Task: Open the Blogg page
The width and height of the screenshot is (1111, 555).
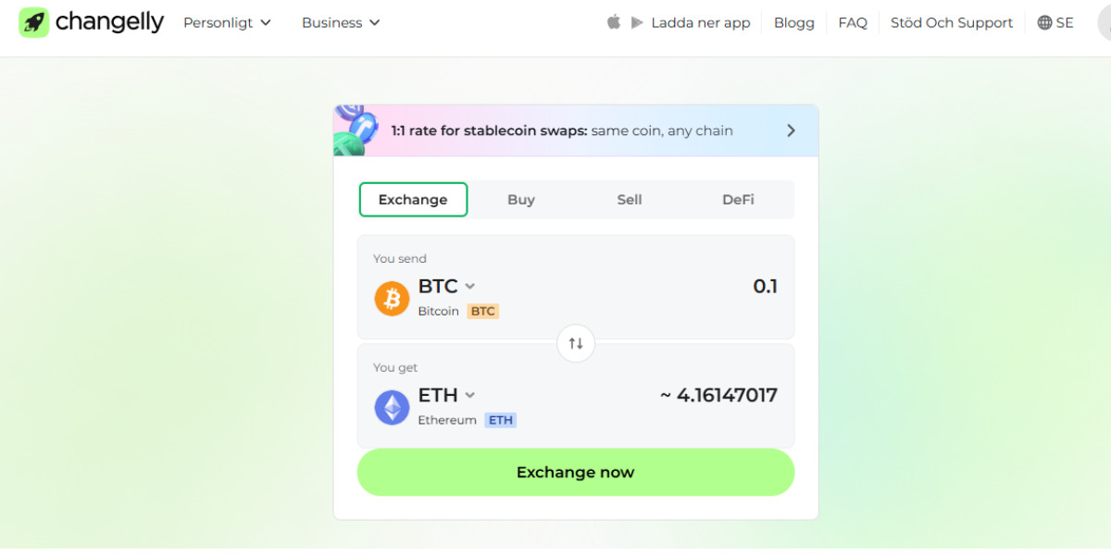Action: coord(793,22)
